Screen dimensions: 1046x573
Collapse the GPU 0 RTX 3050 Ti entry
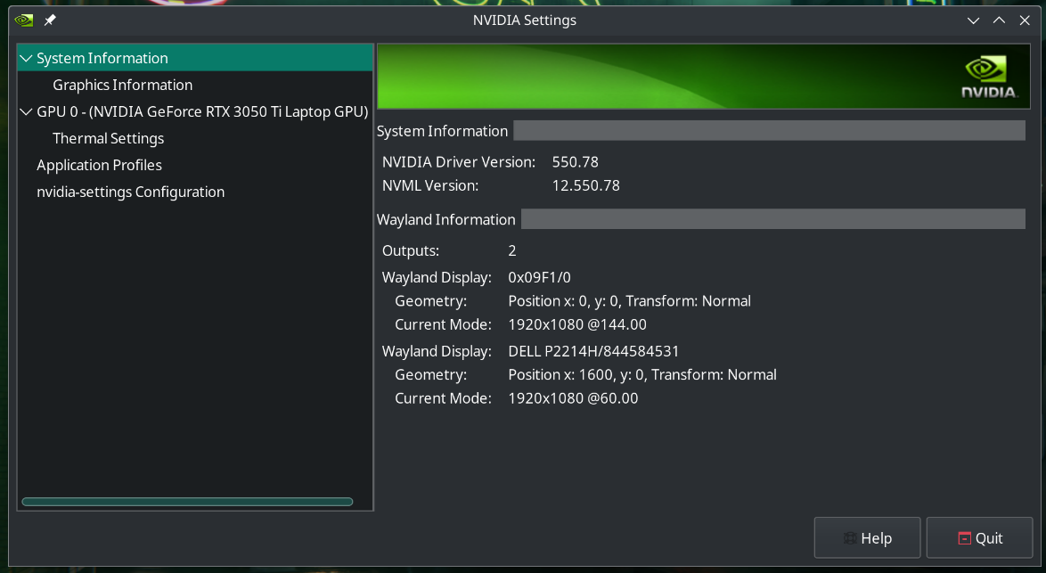[25, 111]
